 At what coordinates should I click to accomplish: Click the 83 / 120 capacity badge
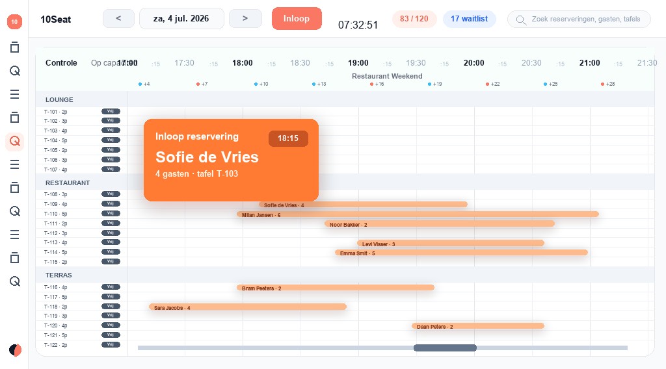(414, 19)
